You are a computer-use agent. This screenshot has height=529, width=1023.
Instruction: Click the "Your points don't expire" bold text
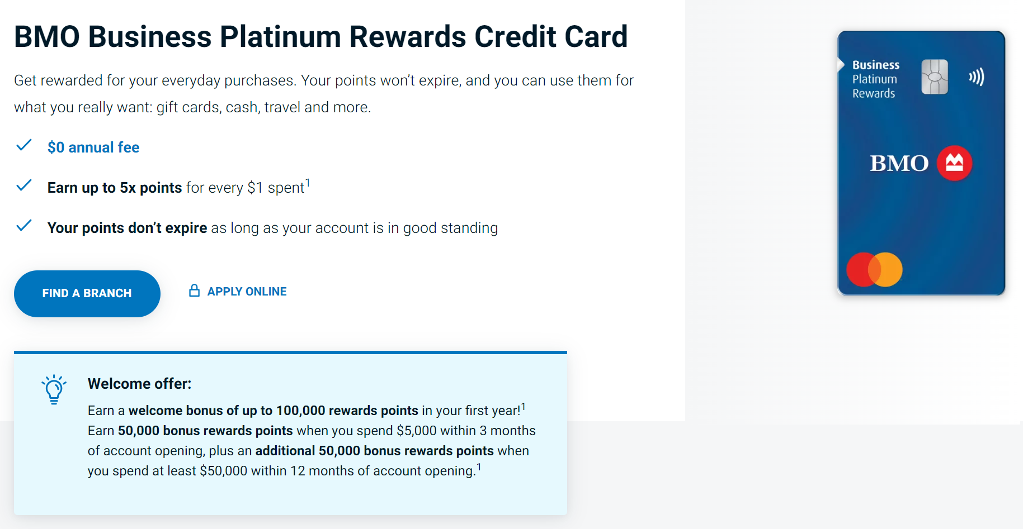pos(127,228)
